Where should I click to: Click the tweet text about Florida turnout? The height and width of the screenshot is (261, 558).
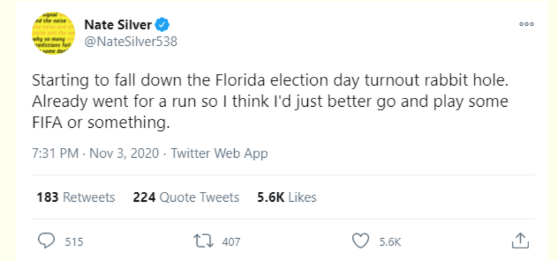(270, 102)
